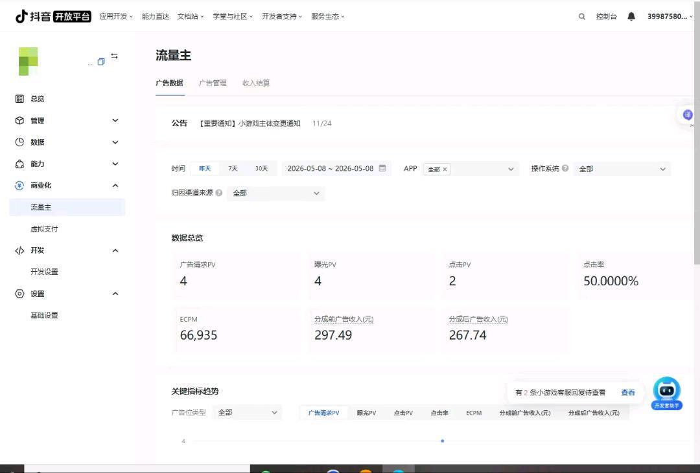Click help icon next to 操作系统
This screenshot has width=700, height=473.
tap(565, 168)
